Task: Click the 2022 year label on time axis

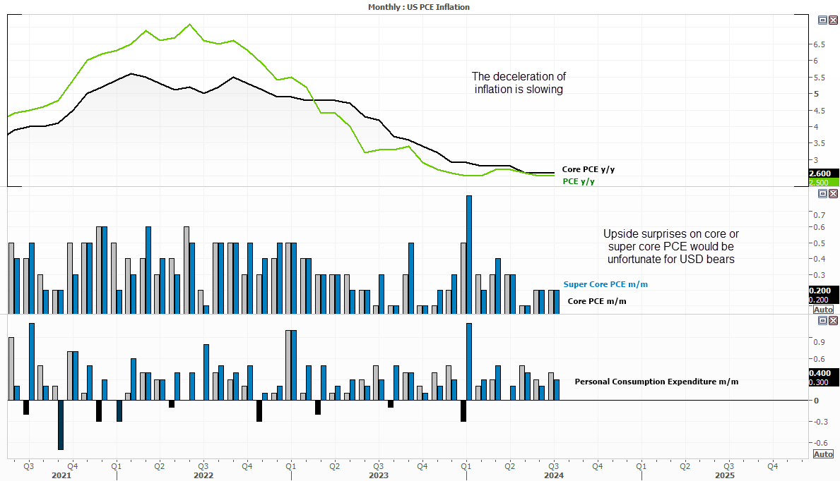Action: click(203, 475)
